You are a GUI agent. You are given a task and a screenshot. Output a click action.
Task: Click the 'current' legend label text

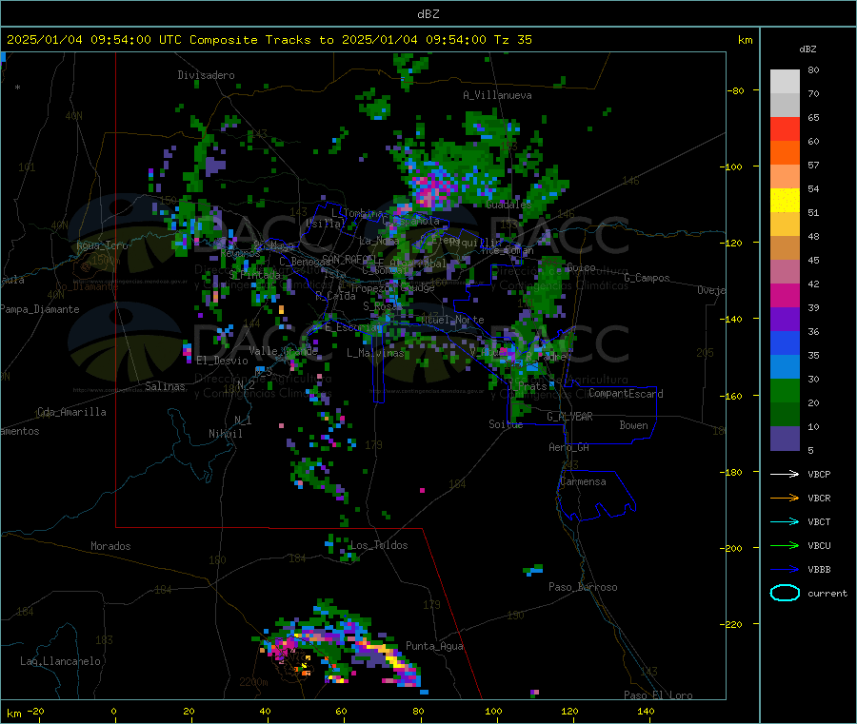[x=827, y=594]
